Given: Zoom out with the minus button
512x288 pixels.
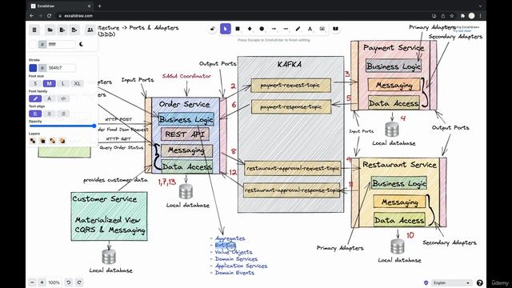Looking at the screenshot, I should point(32,282).
